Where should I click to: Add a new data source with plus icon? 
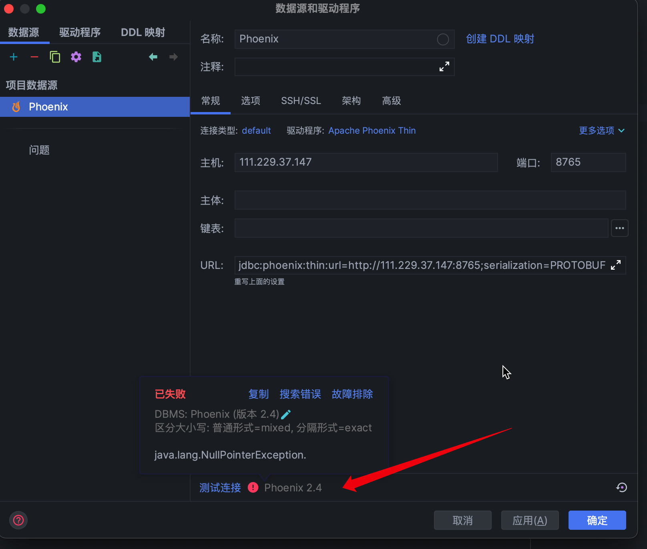pyautogui.click(x=14, y=57)
